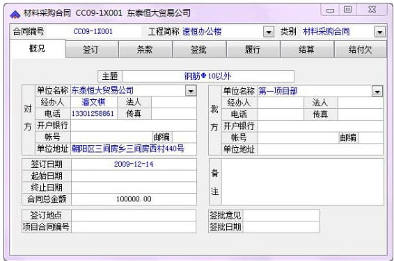Go to the 履行 tab

point(253,49)
